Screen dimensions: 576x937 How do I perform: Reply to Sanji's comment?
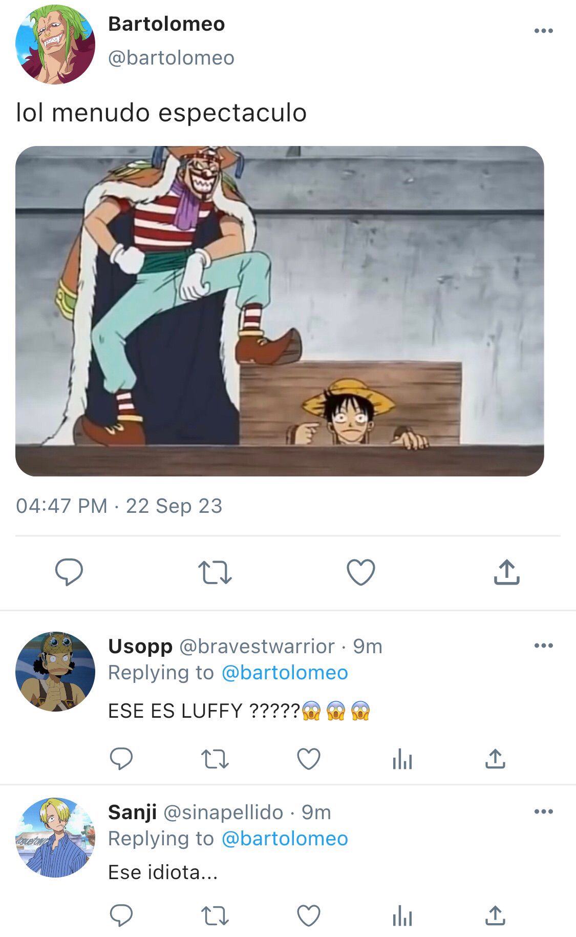point(121,915)
